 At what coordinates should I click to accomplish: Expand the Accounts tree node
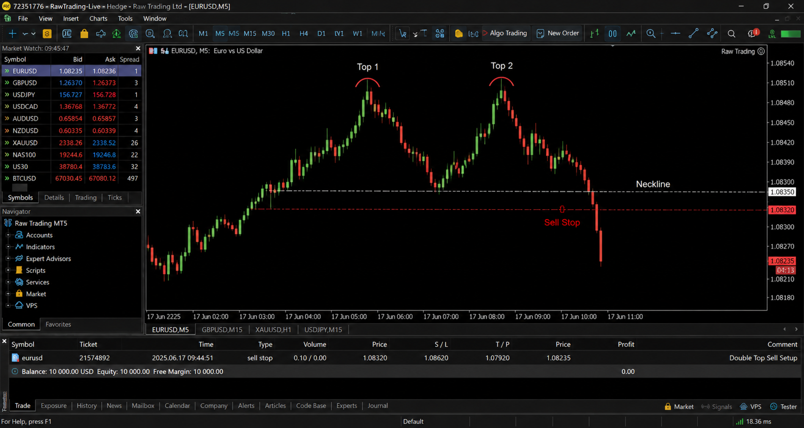(8, 235)
